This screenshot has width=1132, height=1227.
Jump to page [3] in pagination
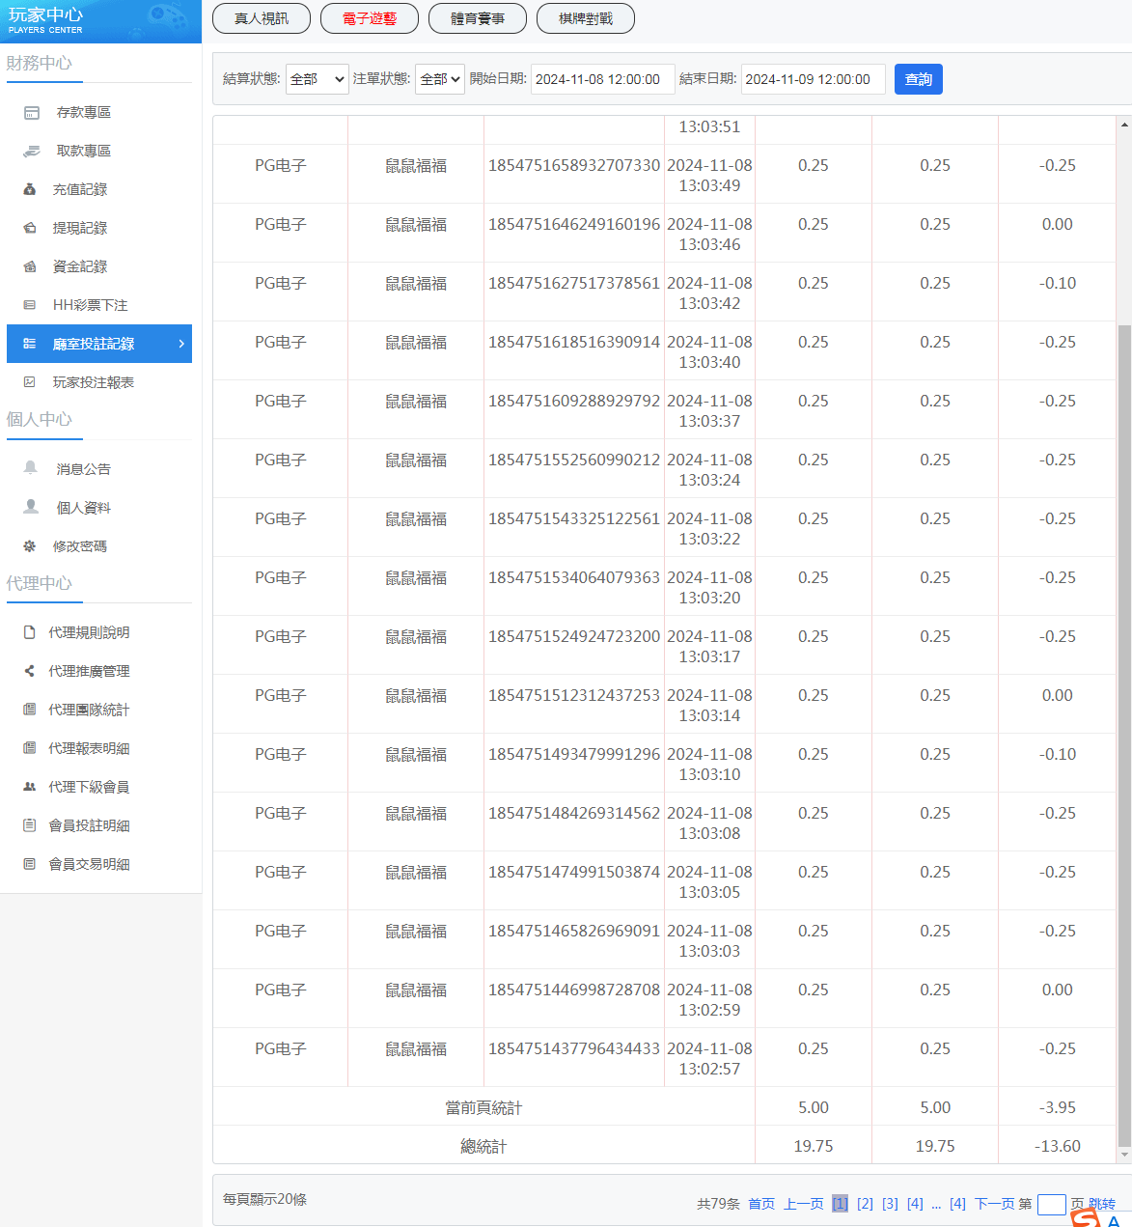pos(890,1204)
